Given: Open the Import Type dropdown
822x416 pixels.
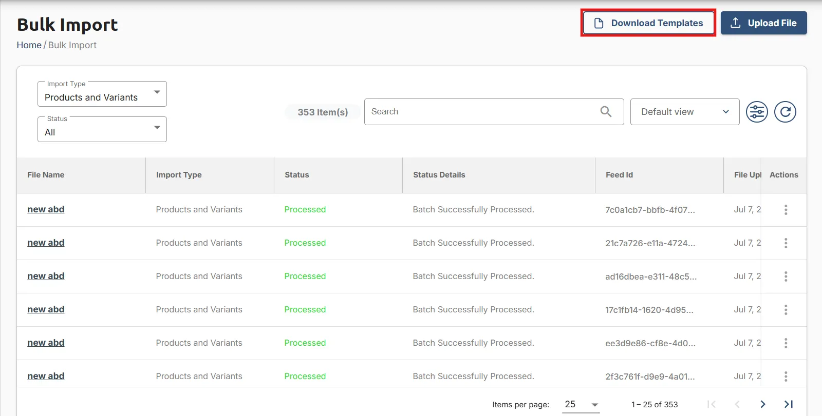Looking at the screenshot, I should (x=102, y=94).
